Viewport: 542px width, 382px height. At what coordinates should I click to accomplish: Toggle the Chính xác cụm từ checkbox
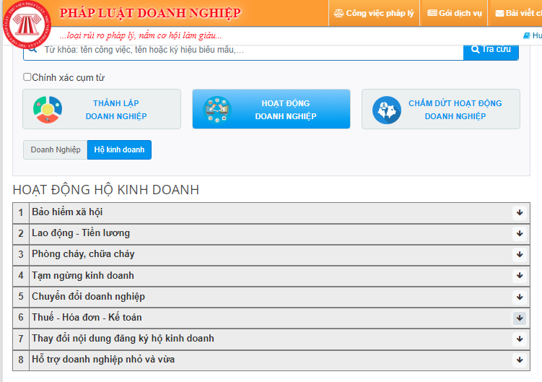click(27, 77)
